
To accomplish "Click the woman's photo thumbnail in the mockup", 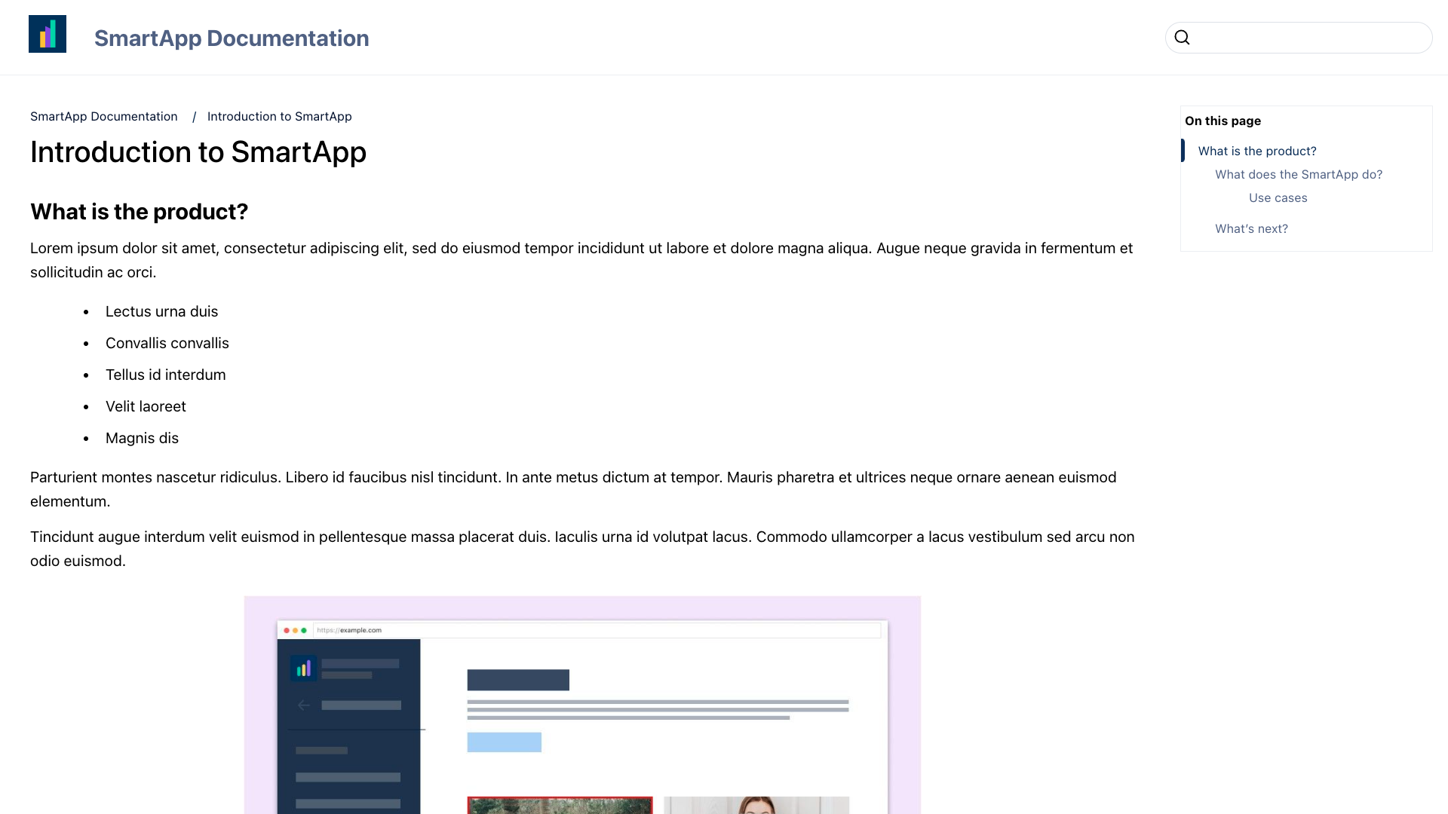I will pos(756,805).
